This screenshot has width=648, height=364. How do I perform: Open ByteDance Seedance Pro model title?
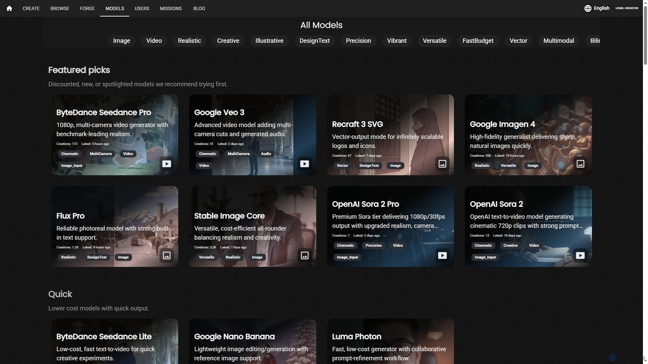click(x=104, y=113)
